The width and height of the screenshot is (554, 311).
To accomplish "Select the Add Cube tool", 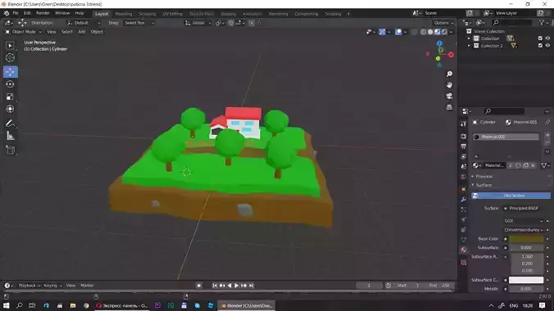I will (x=10, y=151).
